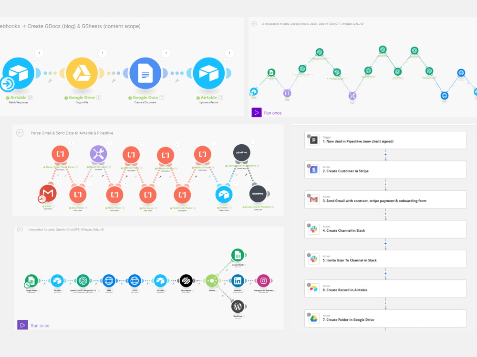The width and height of the screenshot is (477, 357).
Task: Open the Province Parser module
Action: pyautogui.click(x=166, y=155)
